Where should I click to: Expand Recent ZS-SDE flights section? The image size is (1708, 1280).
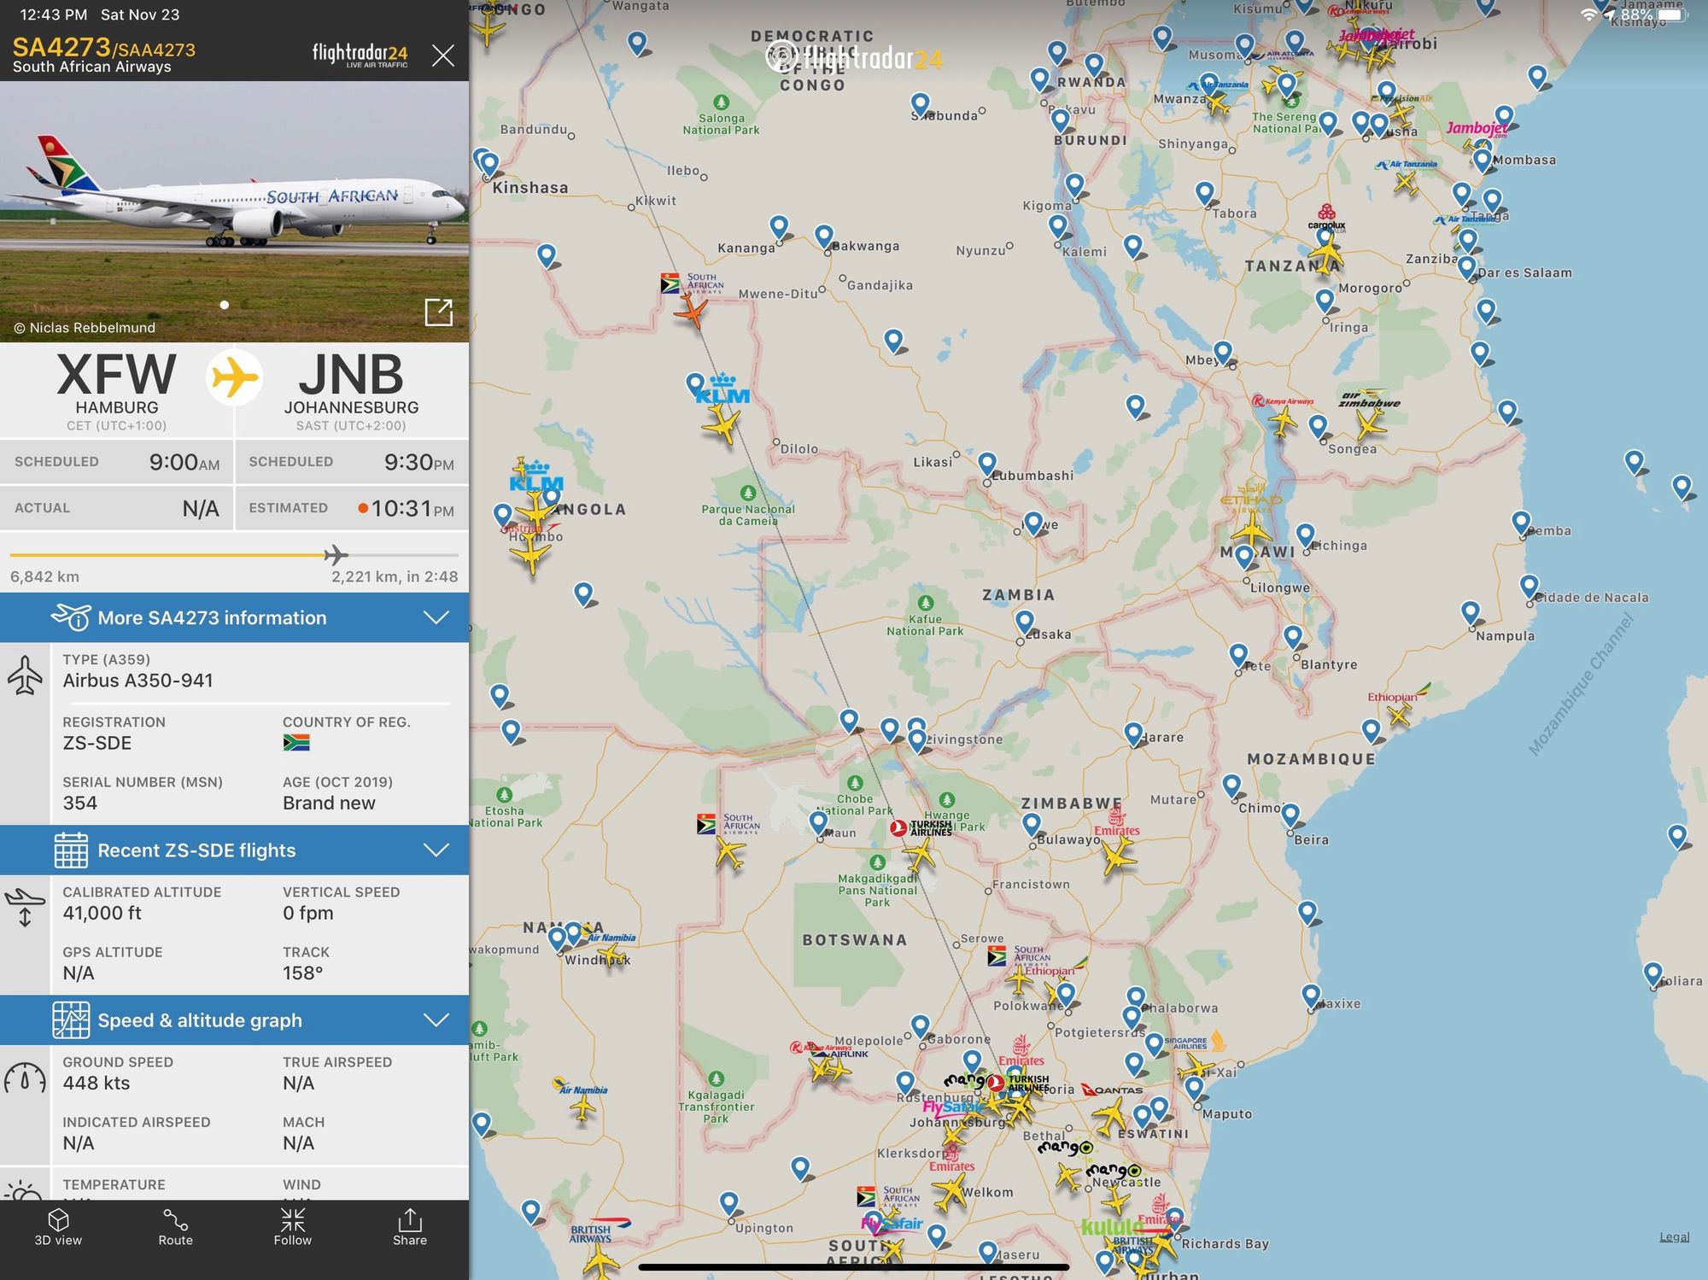coord(234,850)
